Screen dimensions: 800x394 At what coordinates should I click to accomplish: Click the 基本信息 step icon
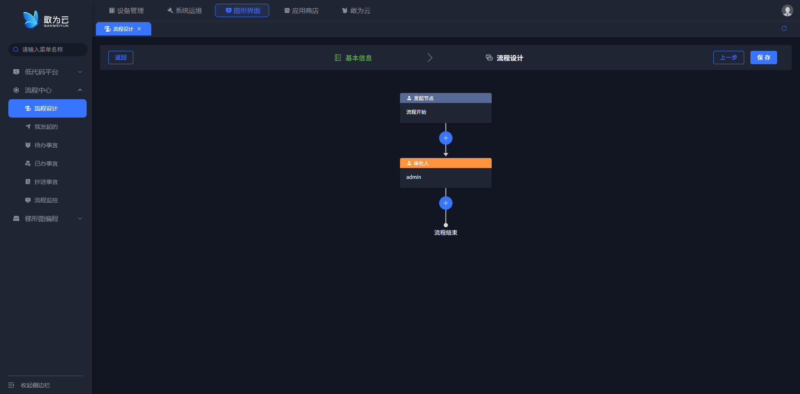[x=338, y=58]
